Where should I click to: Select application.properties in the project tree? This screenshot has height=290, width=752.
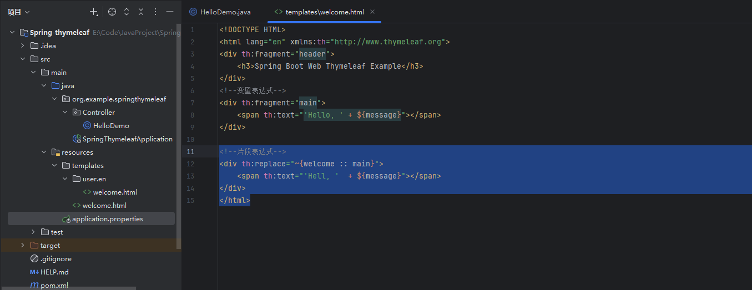(107, 219)
